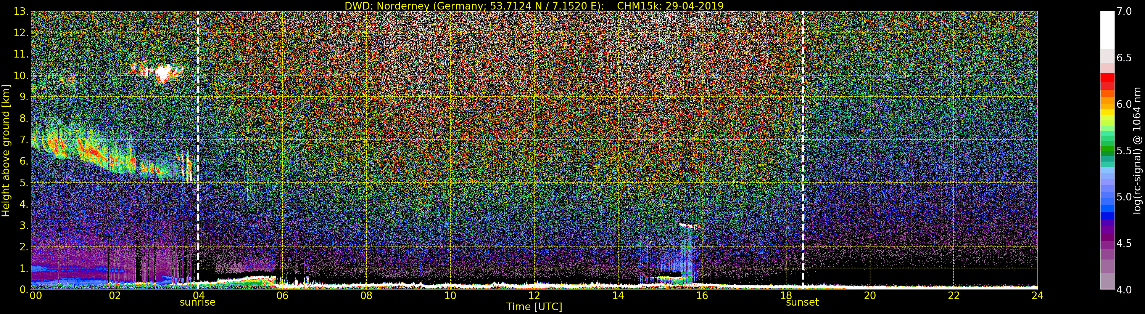Click the colorbar tick label "4.0"
1145x314 pixels.
(x=1124, y=290)
